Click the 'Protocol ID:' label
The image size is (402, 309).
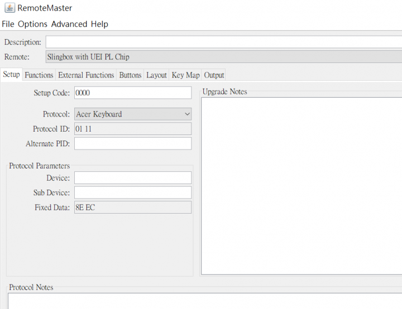51,129
